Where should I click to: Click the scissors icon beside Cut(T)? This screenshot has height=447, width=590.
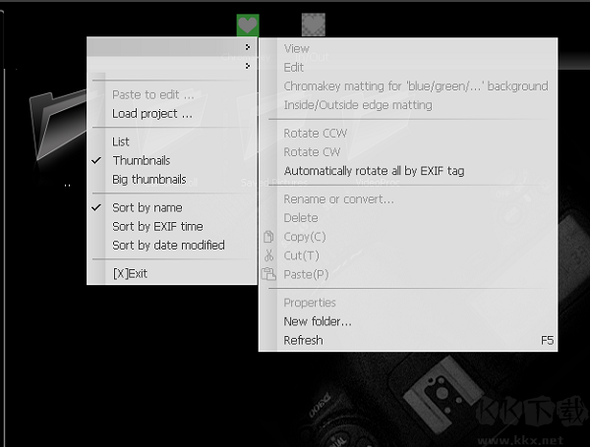pyautogui.click(x=268, y=255)
